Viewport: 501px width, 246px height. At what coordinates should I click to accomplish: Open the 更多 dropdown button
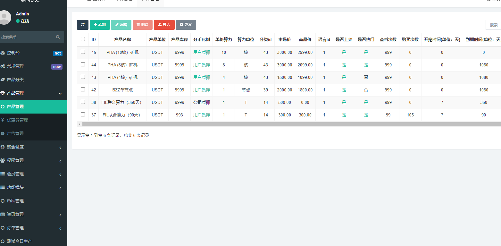pos(186,25)
